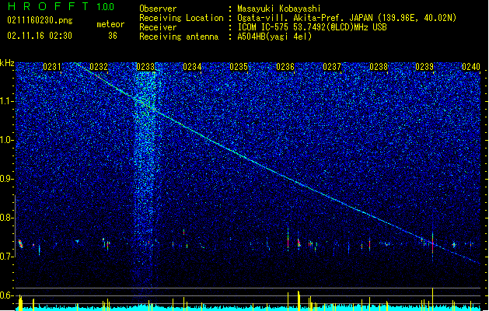The width and height of the screenshot is (489, 311).
Task: Click the date stamp 02.11.16 02:30
Action: (40, 36)
